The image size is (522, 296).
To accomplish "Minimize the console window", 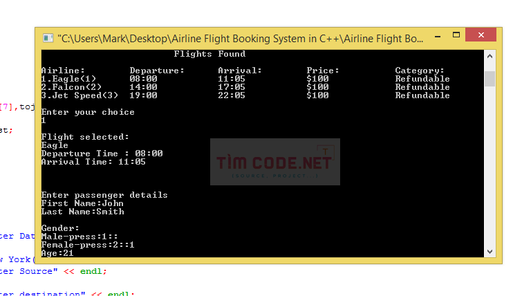I will [x=438, y=35].
